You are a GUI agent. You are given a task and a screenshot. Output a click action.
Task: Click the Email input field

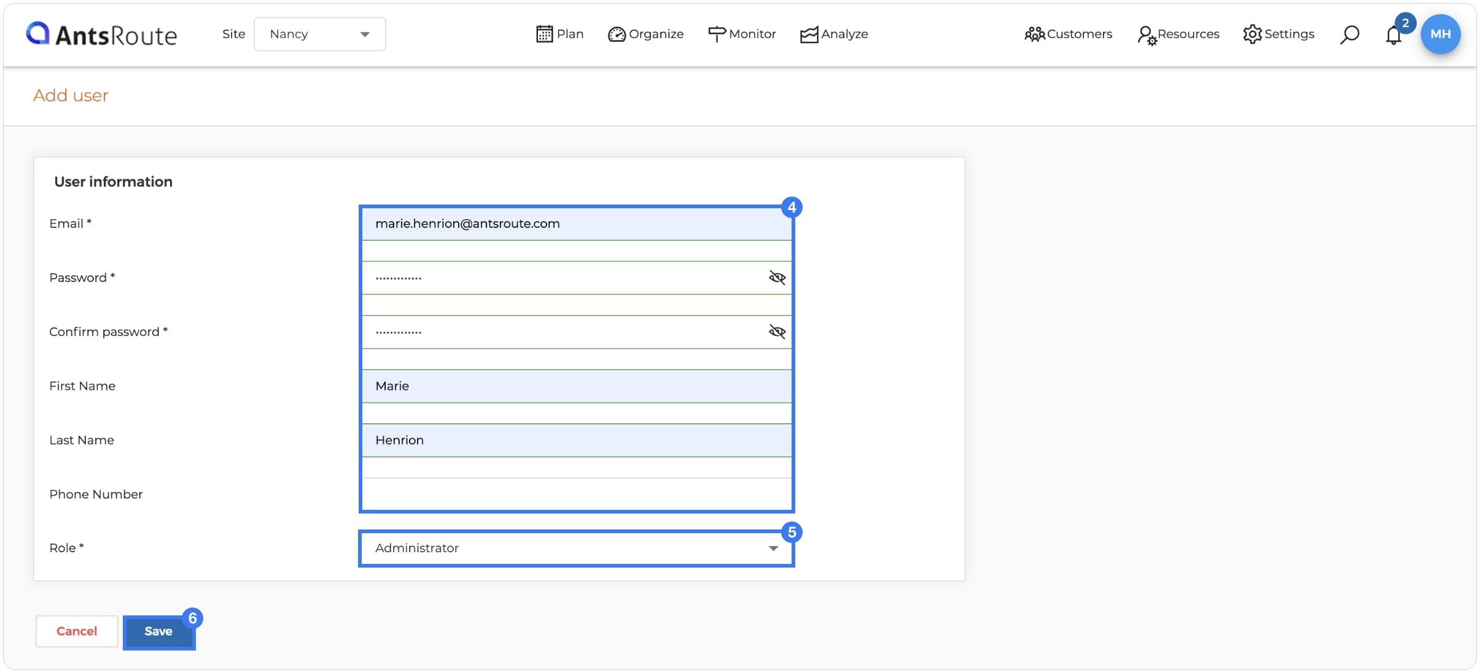pos(577,224)
